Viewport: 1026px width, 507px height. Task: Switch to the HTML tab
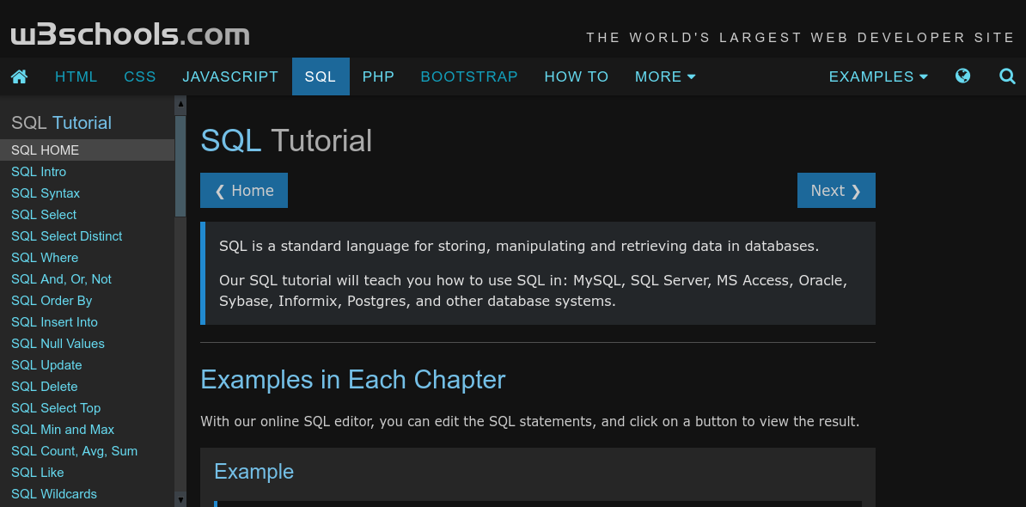pos(76,76)
